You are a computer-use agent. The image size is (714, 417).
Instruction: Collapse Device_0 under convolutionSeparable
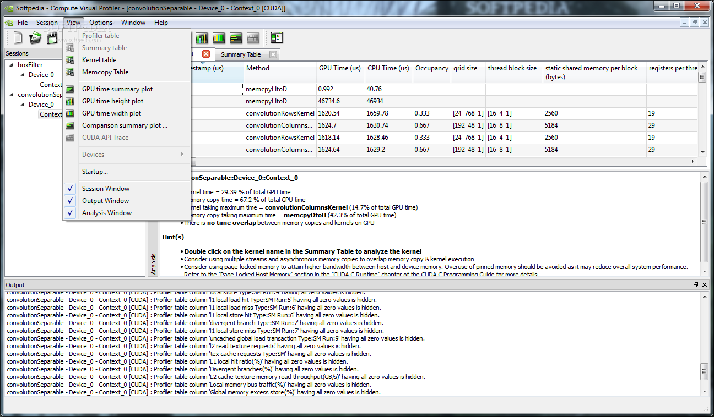(23, 105)
